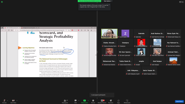Click "Olive Garden wants to know" text
Screen dimensions: 185x104
click(46, 48)
